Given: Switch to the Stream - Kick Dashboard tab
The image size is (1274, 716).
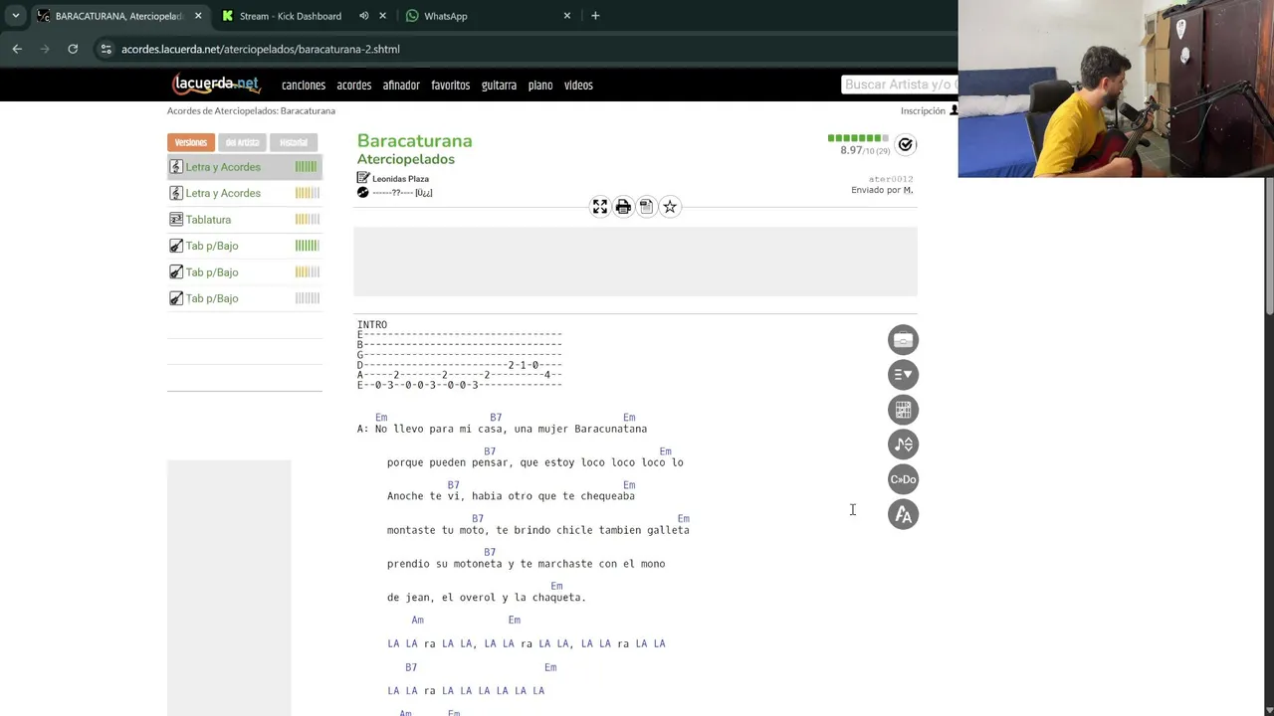Looking at the screenshot, I should click(x=291, y=16).
